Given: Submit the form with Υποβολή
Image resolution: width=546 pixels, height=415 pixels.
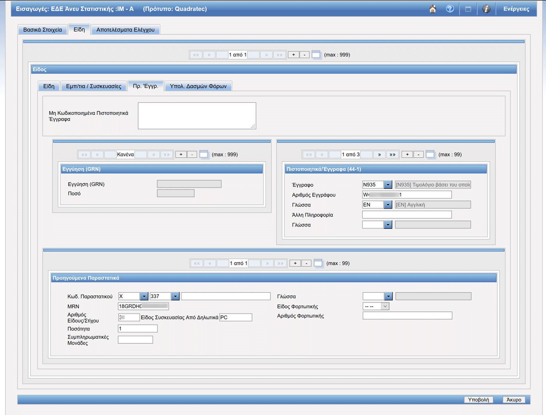Looking at the screenshot, I should (x=479, y=400).
